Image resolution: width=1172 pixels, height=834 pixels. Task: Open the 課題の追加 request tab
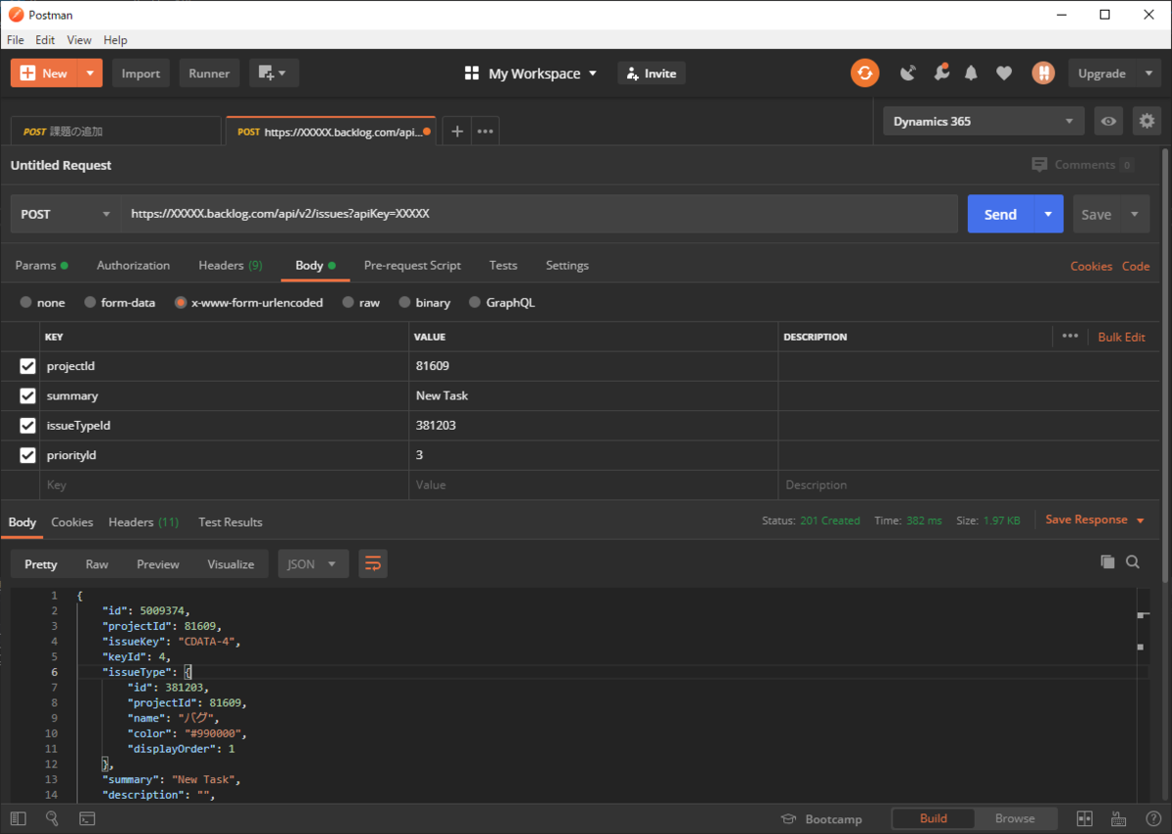coord(115,131)
